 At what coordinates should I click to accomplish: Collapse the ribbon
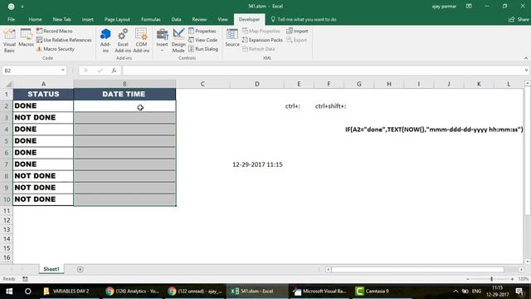tap(526, 58)
